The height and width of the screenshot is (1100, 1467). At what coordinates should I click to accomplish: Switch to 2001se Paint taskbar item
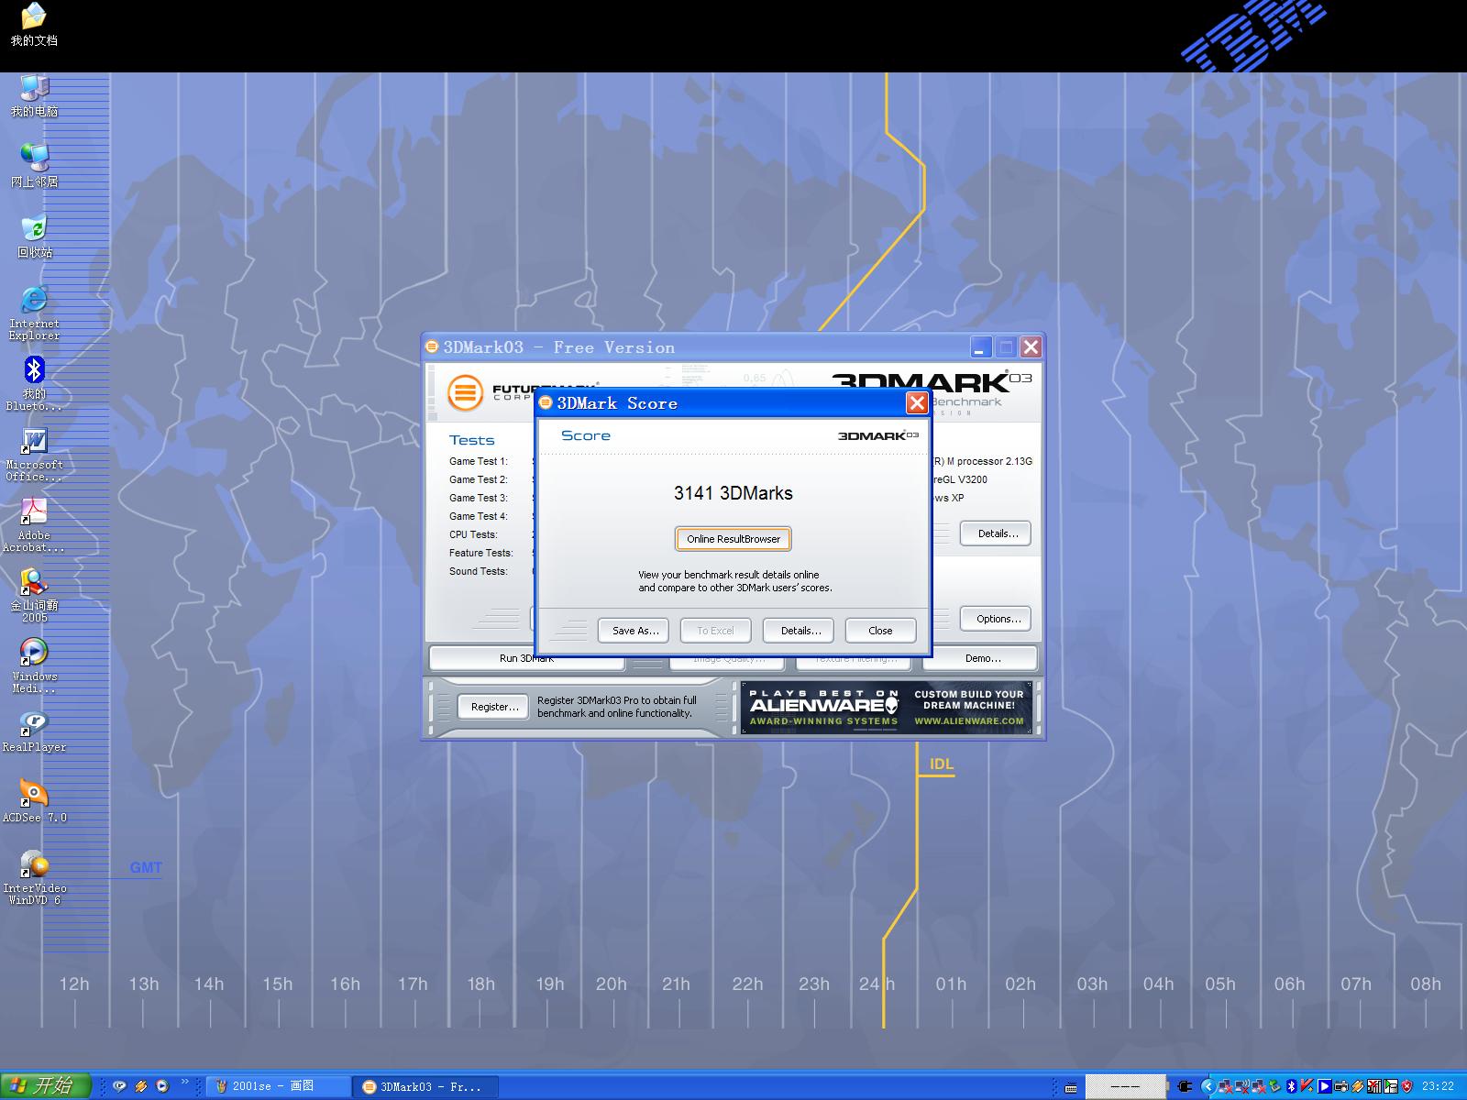coord(278,1086)
